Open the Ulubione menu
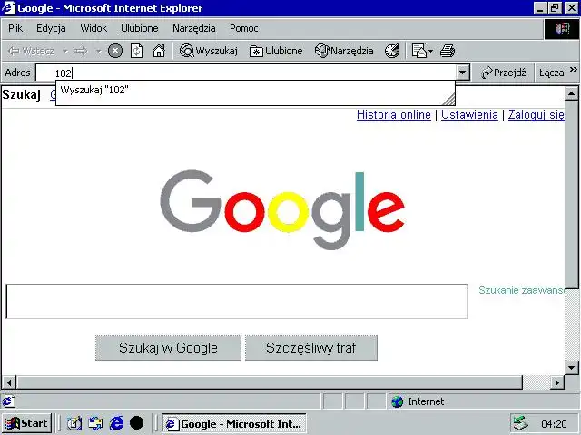 coord(139,28)
